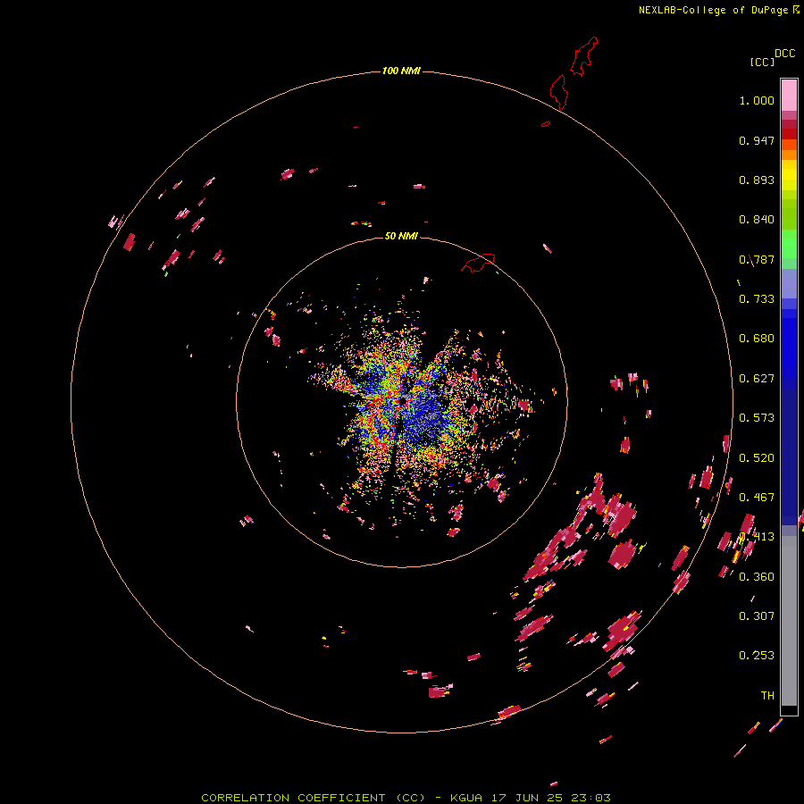804x804 pixels.
Task: Select the 0.787 scale value
Action: 757,259
